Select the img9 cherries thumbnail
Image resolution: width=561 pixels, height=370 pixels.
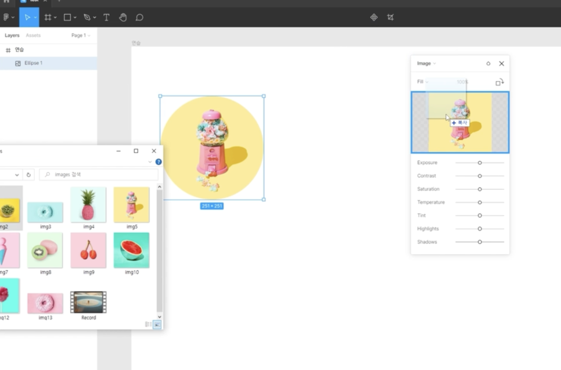88,250
